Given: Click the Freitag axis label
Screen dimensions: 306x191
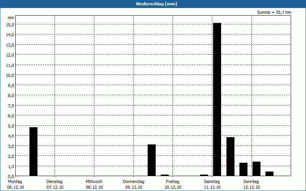Looking at the screenshot, I should point(173,182).
